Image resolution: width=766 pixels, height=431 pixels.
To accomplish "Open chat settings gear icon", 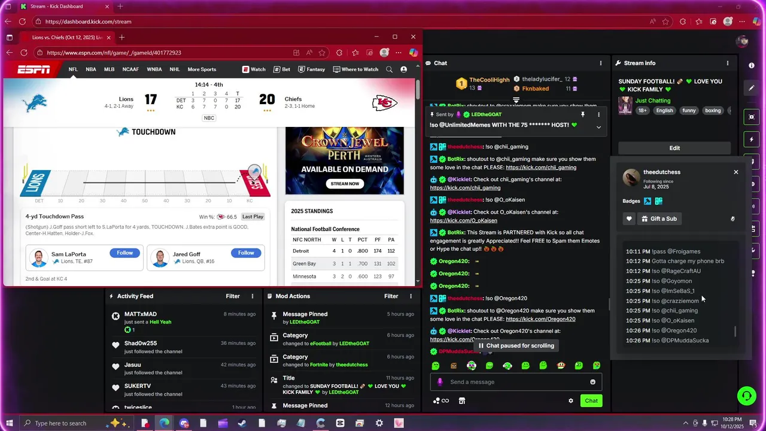I will pyautogui.click(x=570, y=401).
